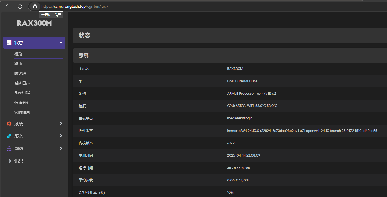387x197 pixels.
Task: Select the uptime value 3d 7h 55m 26s
Action: pyautogui.click(x=238, y=168)
